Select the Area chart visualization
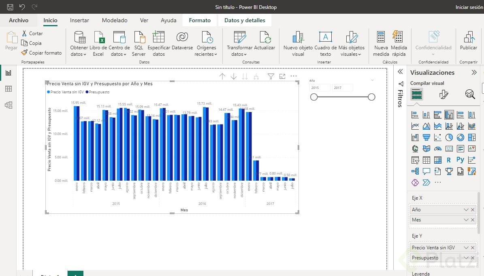Image resolution: width=484 pixels, height=276 pixels. click(x=426, y=126)
